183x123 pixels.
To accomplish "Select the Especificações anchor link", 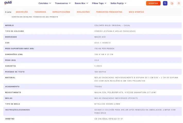I will (61, 12).
